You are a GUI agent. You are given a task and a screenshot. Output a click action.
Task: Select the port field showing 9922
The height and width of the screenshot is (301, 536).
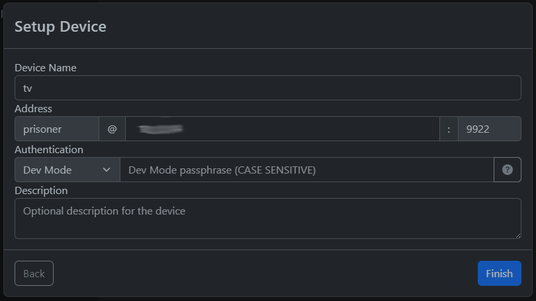point(490,129)
